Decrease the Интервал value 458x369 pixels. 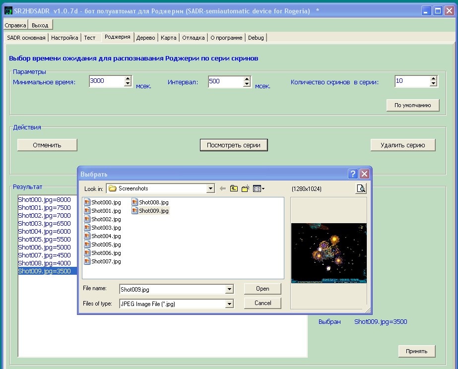tap(247, 84)
